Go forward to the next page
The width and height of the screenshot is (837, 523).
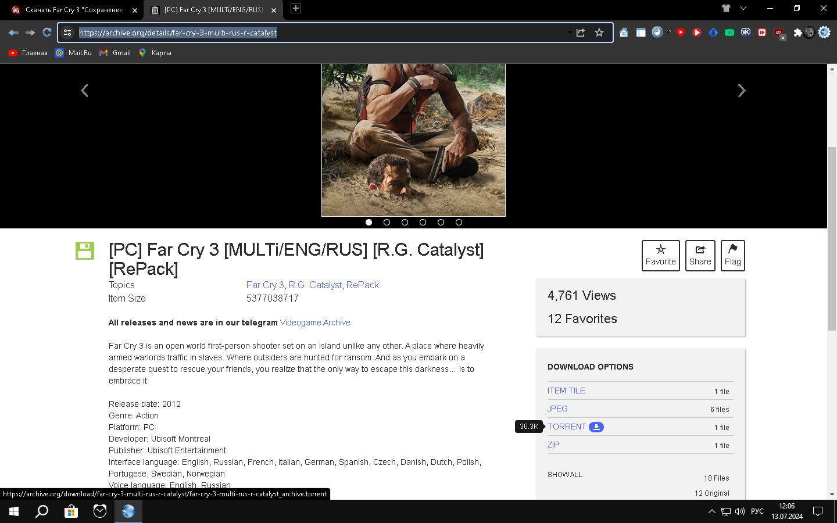(x=30, y=33)
